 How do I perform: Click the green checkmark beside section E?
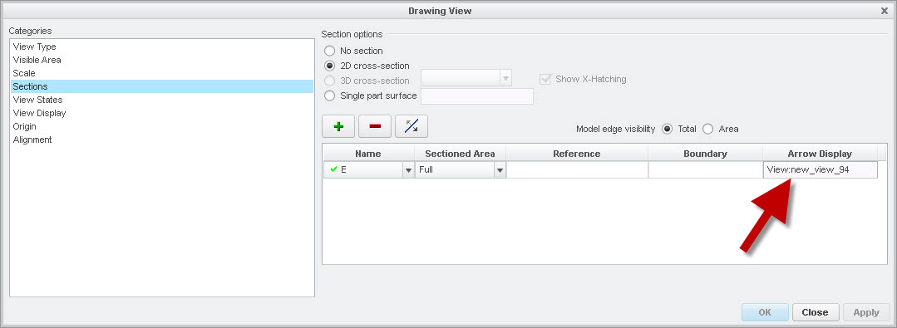[334, 169]
